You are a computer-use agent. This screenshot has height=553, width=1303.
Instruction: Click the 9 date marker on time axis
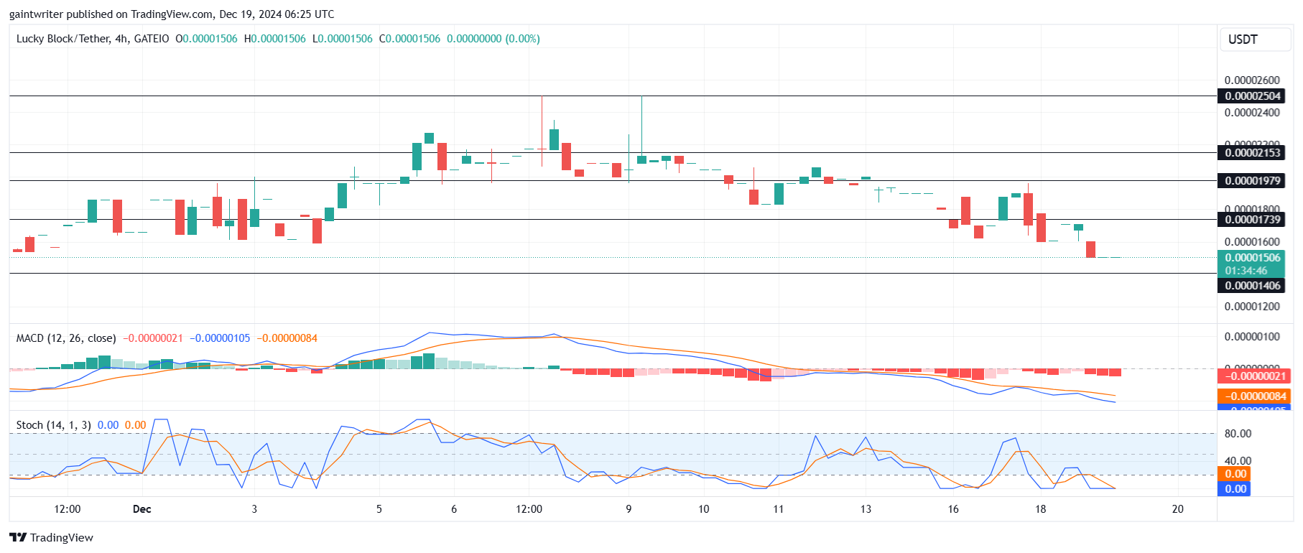(629, 509)
